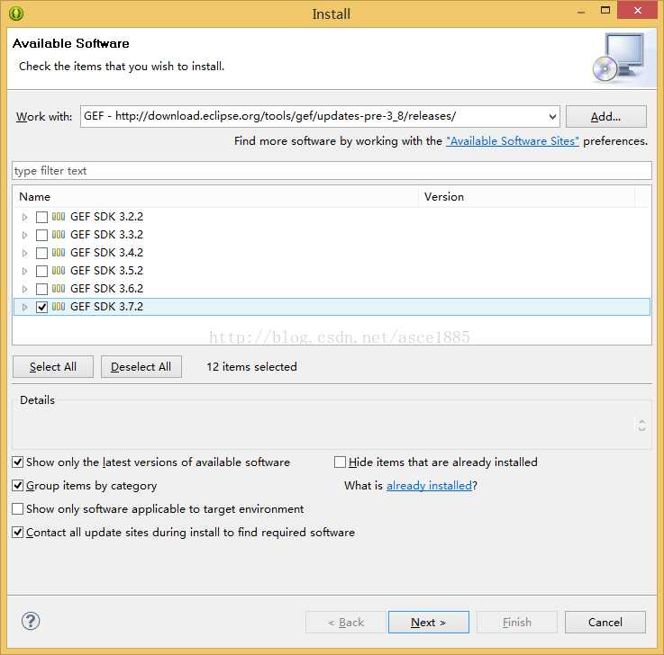Click the Next > button
This screenshot has height=655, width=664.
(429, 622)
